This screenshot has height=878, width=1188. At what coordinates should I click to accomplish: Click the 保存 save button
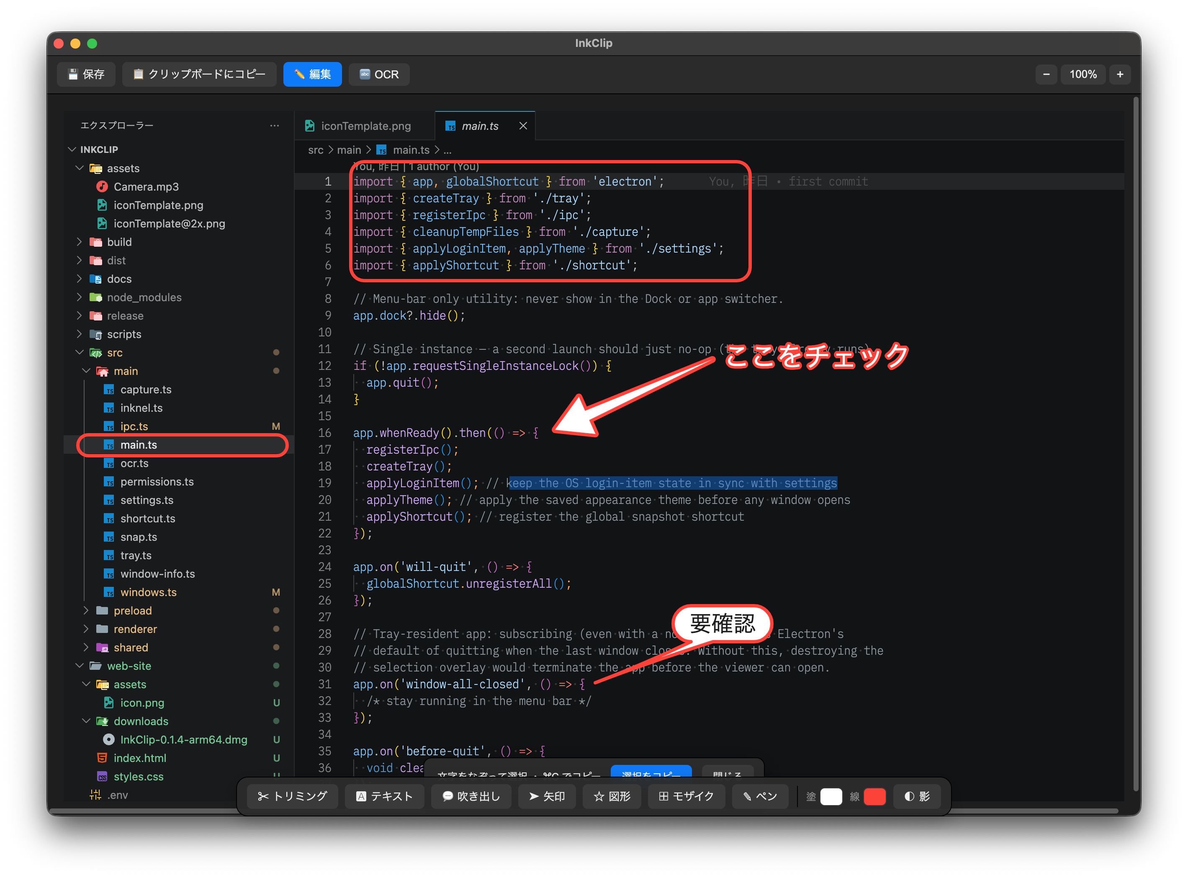point(87,75)
